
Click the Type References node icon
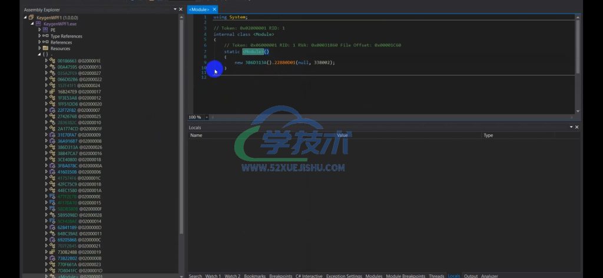[x=45, y=36]
